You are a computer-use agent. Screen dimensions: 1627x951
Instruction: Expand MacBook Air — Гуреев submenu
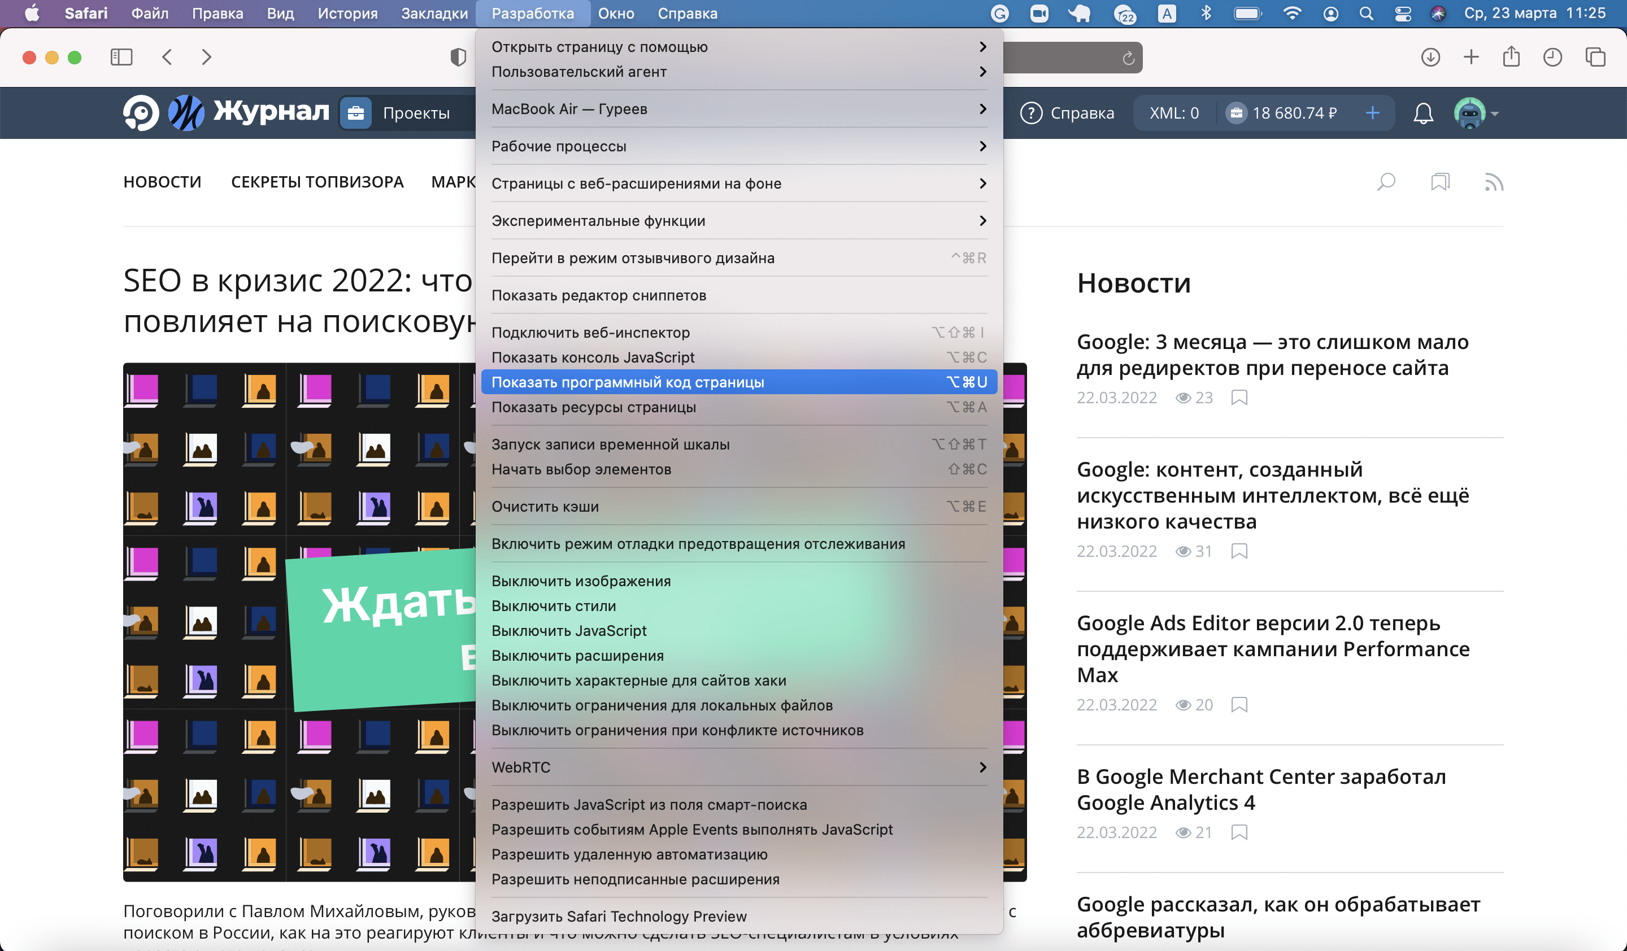tap(739, 109)
